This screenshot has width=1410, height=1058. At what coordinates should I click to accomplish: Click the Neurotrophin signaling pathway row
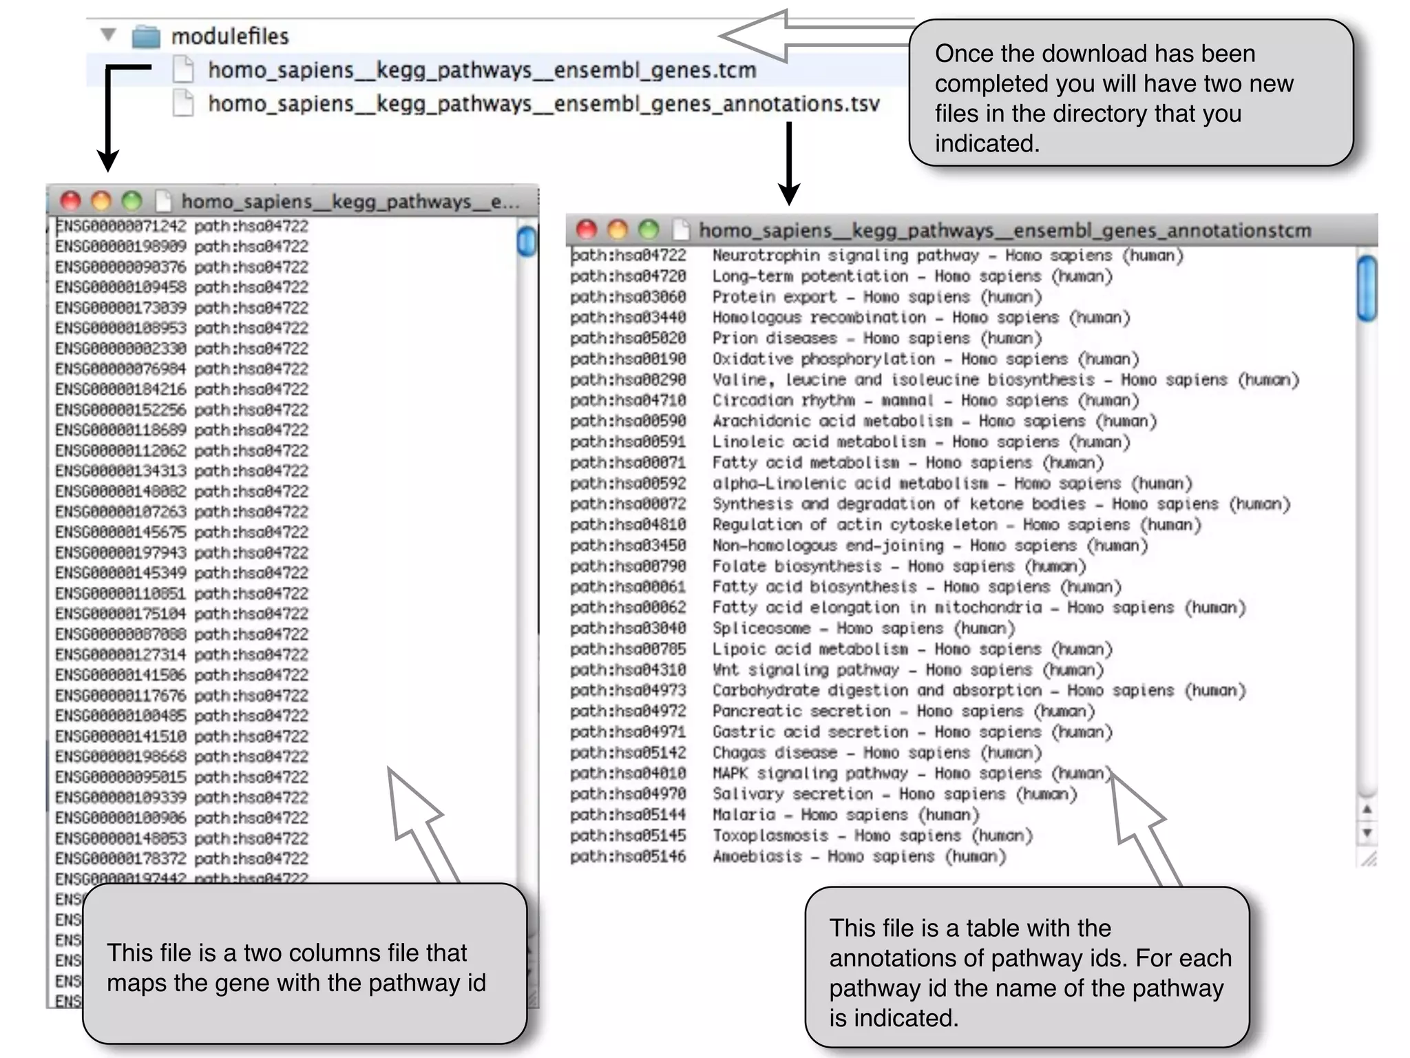point(876,256)
